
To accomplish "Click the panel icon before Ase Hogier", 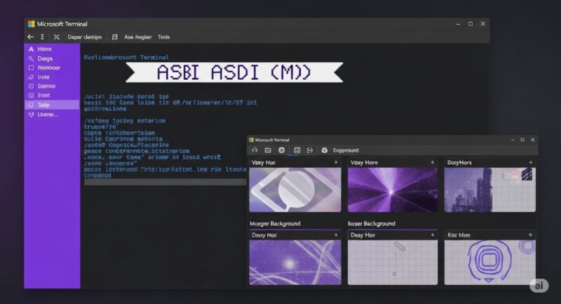I will pyautogui.click(x=114, y=37).
